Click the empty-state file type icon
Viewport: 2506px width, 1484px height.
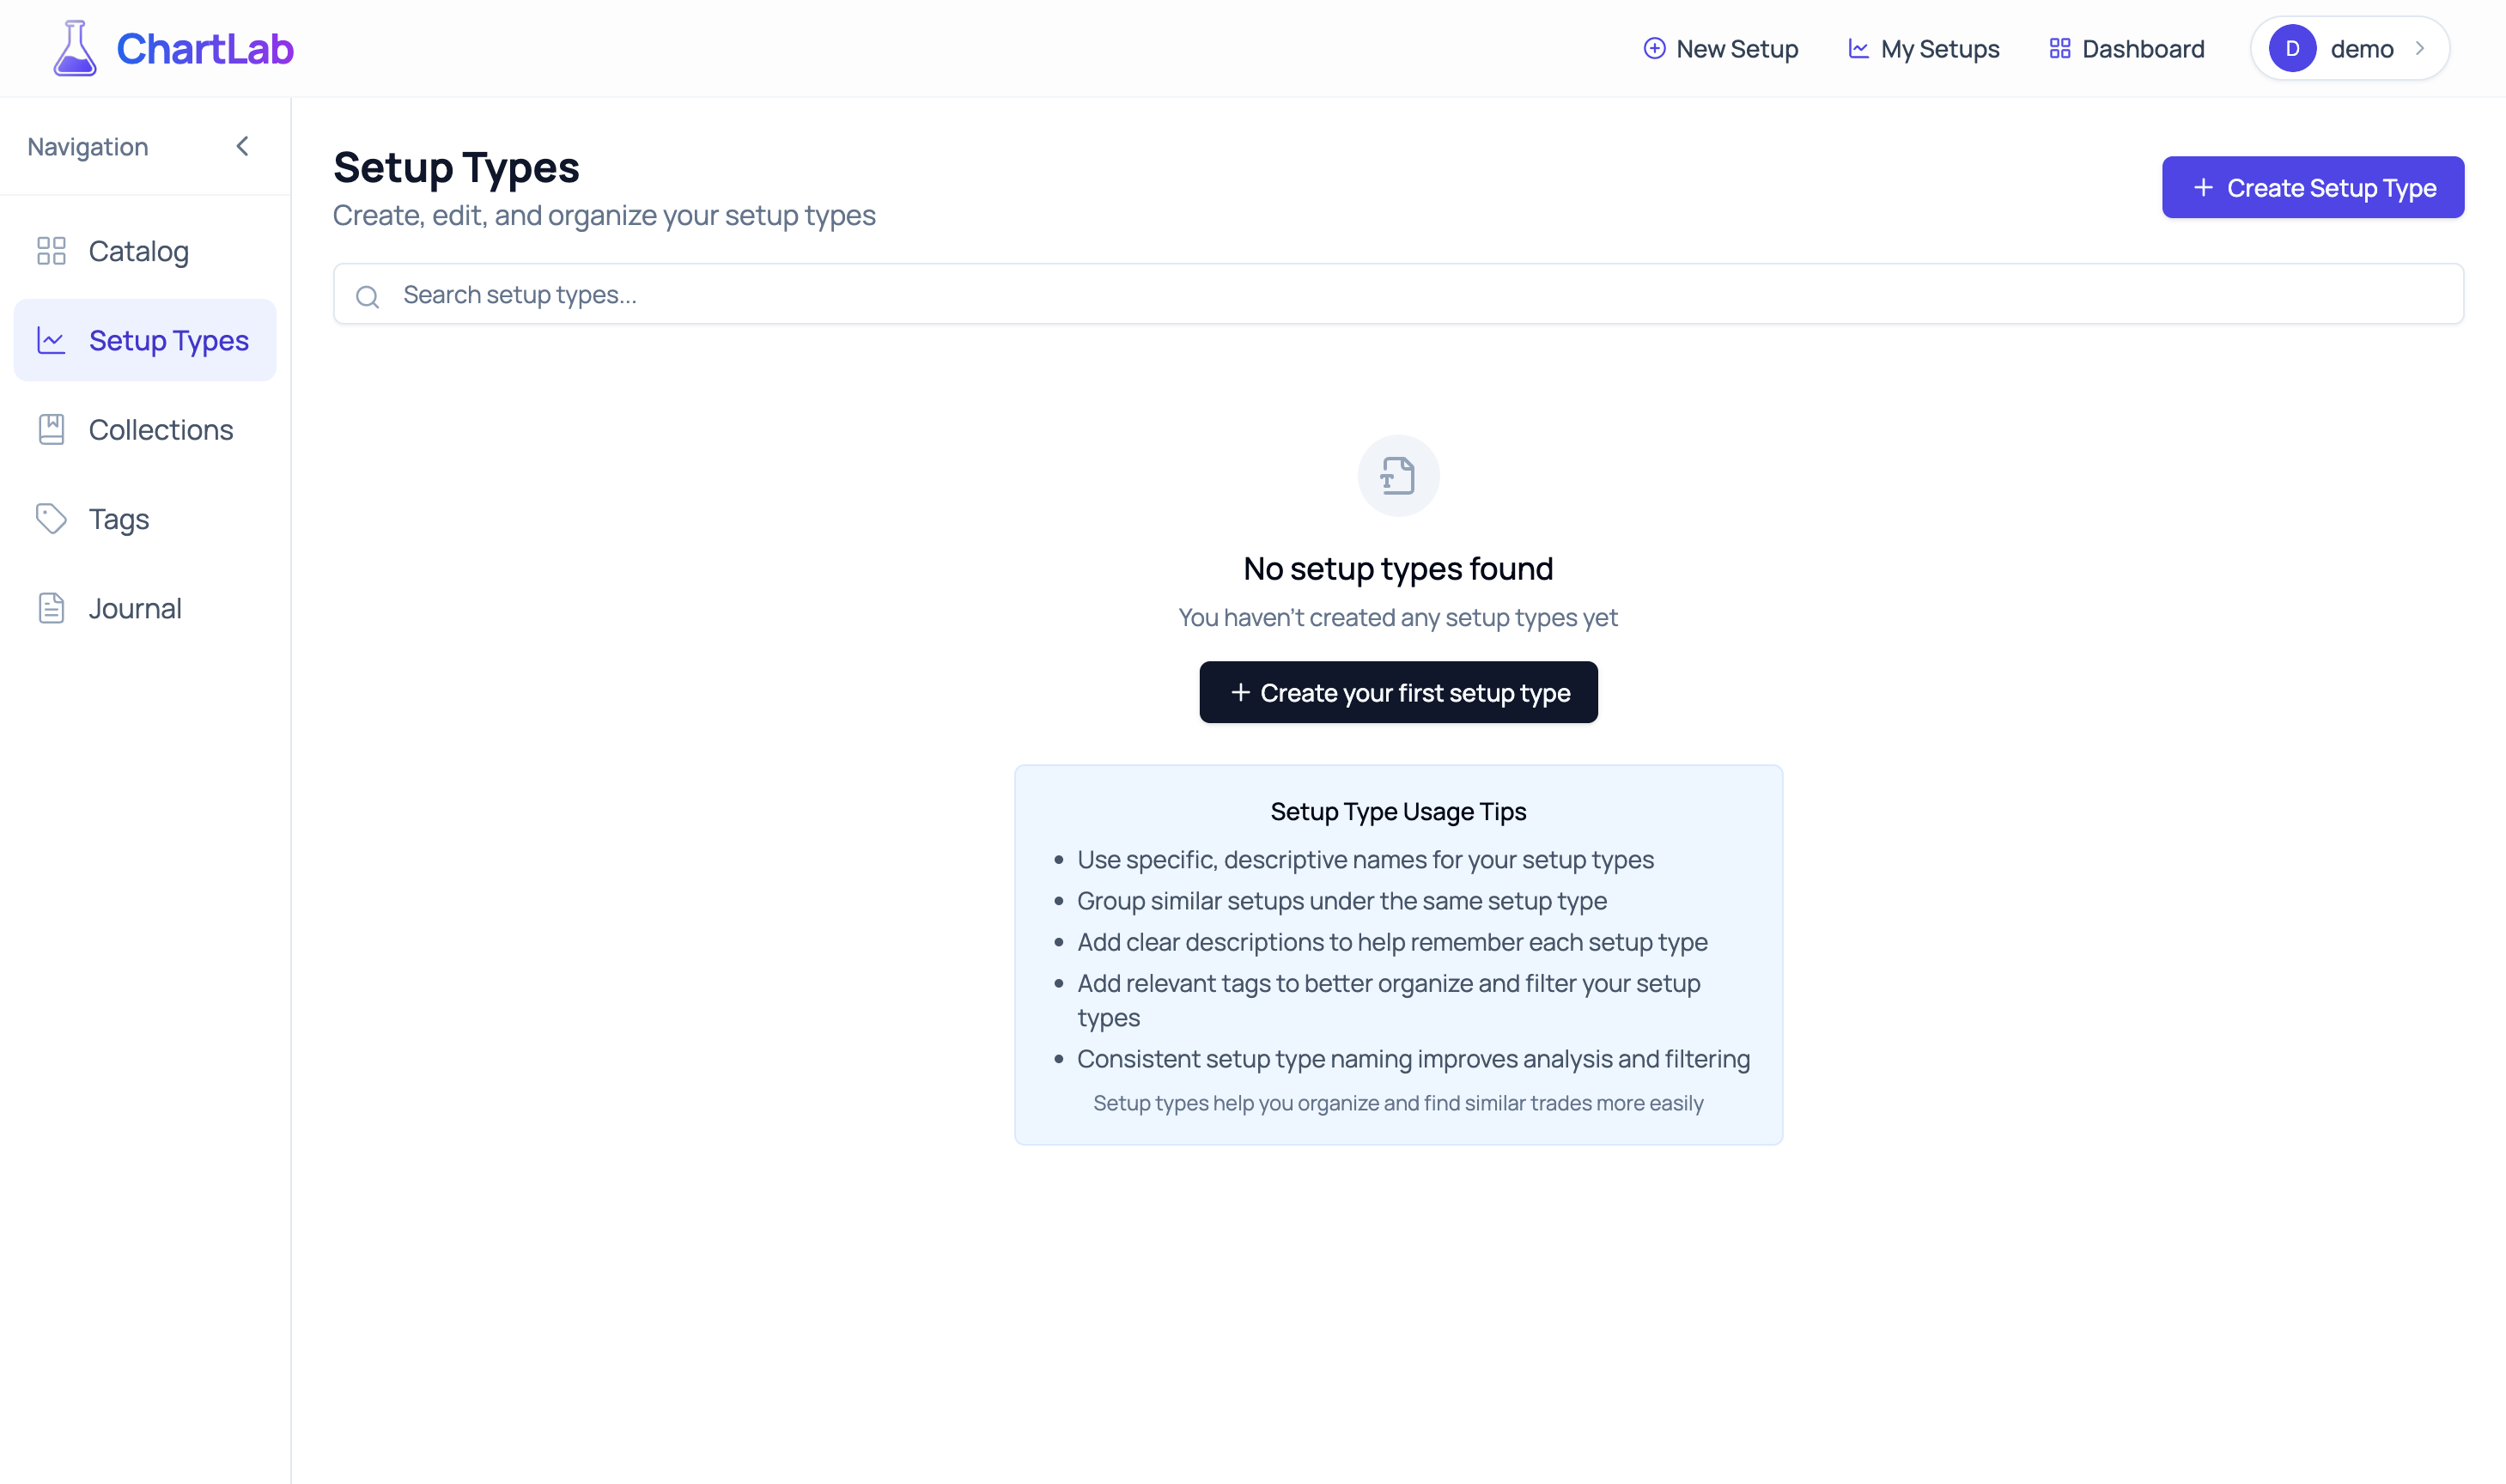[x=1398, y=475]
